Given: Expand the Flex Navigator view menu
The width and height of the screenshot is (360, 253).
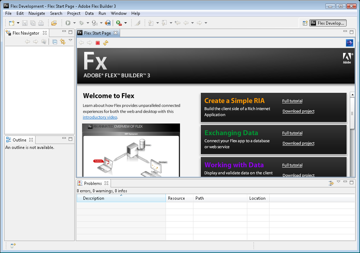Looking at the screenshot, I should pyautogui.click(x=70, y=41).
